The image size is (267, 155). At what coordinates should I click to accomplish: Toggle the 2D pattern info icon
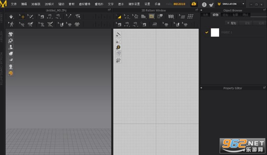[118, 47]
